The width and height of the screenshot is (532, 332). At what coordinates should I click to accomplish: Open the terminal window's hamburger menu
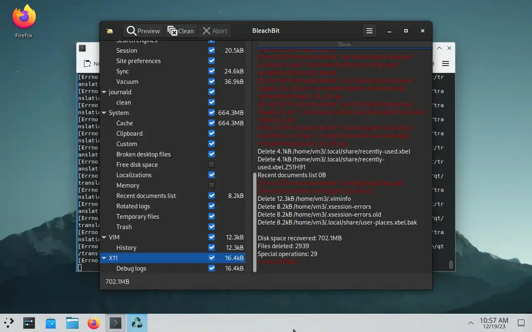click(446, 63)
